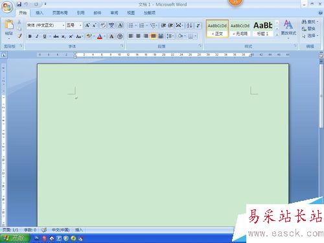Justify the text alignment

tap(154, 36)
